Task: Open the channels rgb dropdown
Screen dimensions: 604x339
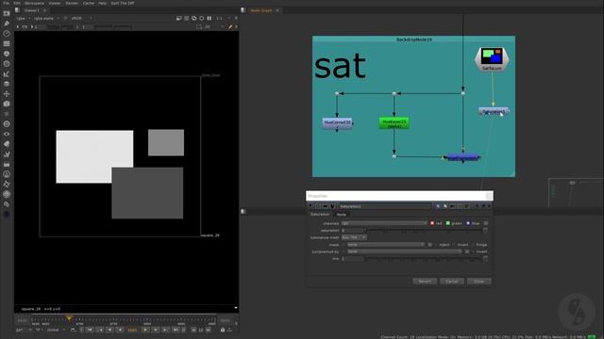Action: [x=384, y=223]
